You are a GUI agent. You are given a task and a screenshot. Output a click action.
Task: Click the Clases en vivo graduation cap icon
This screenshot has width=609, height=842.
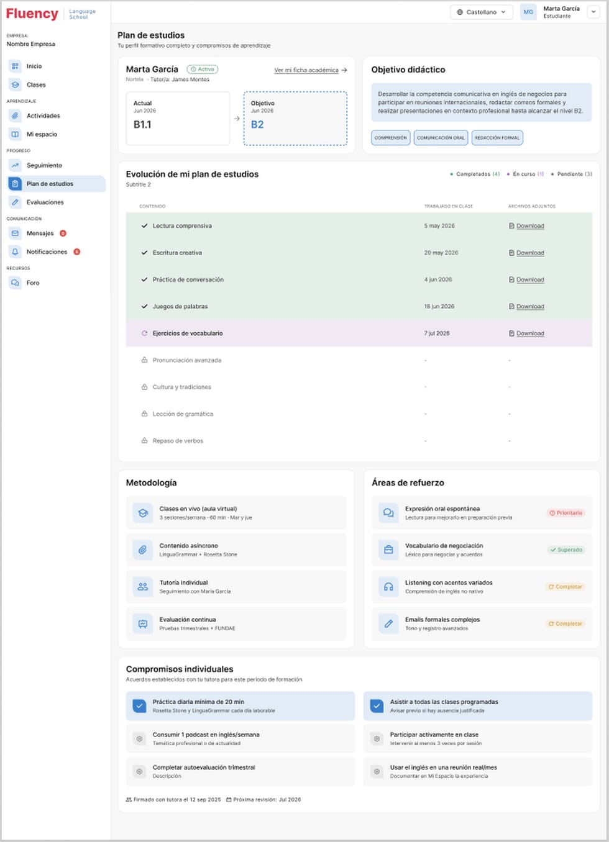pos(143,513)
